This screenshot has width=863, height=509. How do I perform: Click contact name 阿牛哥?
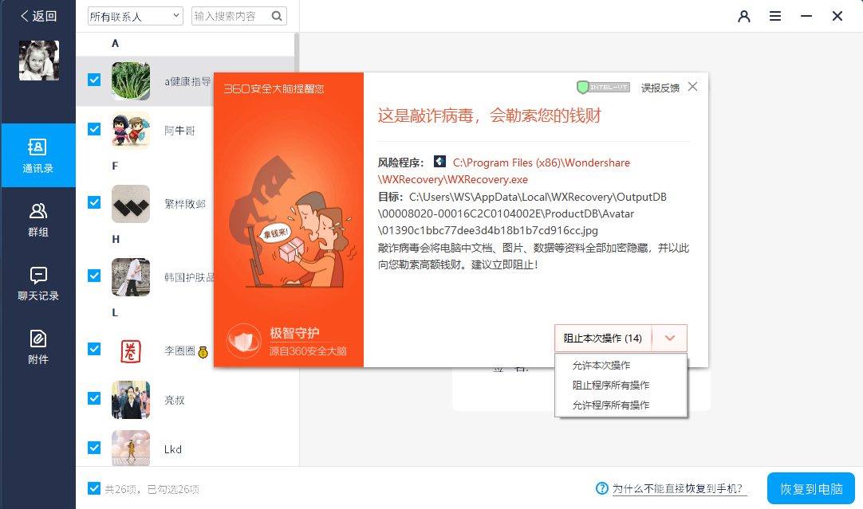click(x=180, y=131)
